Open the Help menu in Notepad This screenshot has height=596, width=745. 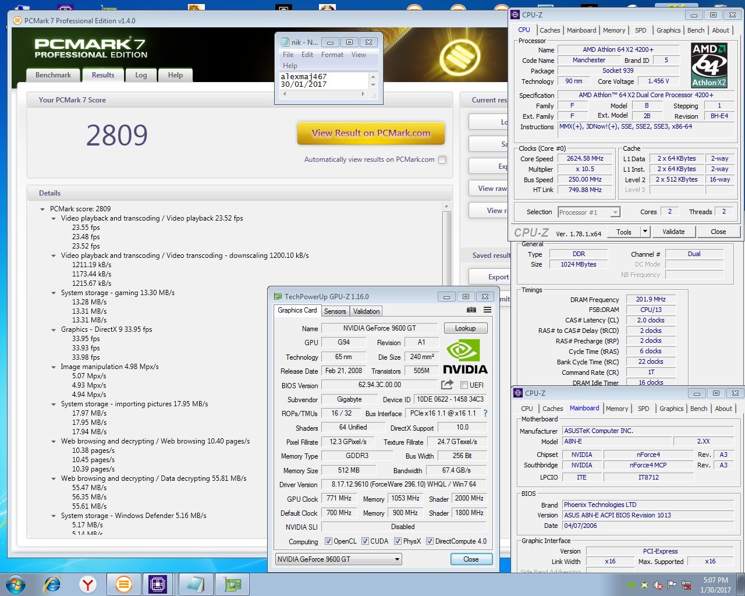click(x=290, y=66)
